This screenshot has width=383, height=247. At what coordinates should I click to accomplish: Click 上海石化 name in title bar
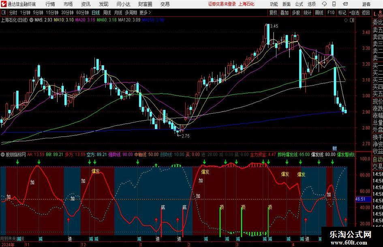tap(246, 4)
